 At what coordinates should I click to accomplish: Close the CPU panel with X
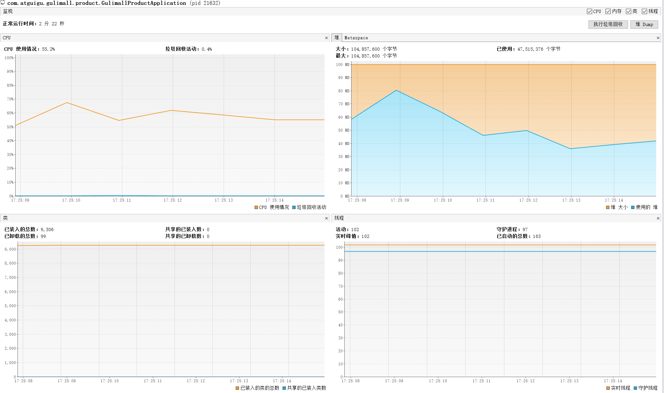pos(326,38)
